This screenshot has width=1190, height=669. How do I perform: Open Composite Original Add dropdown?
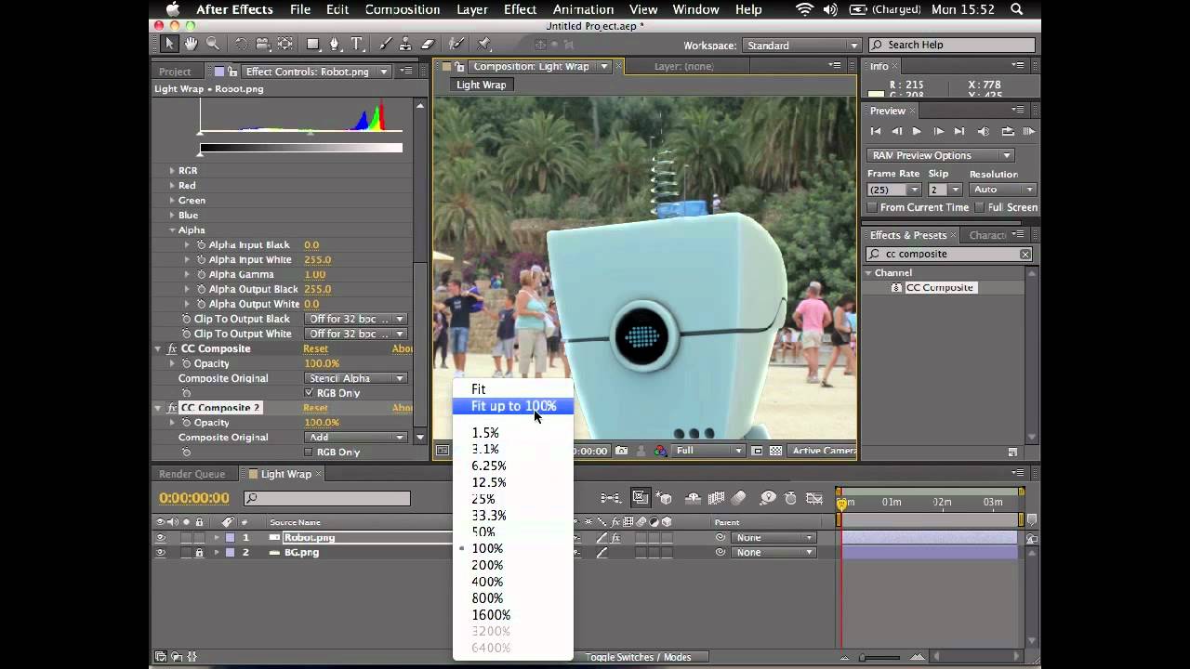tap(356, 438)
